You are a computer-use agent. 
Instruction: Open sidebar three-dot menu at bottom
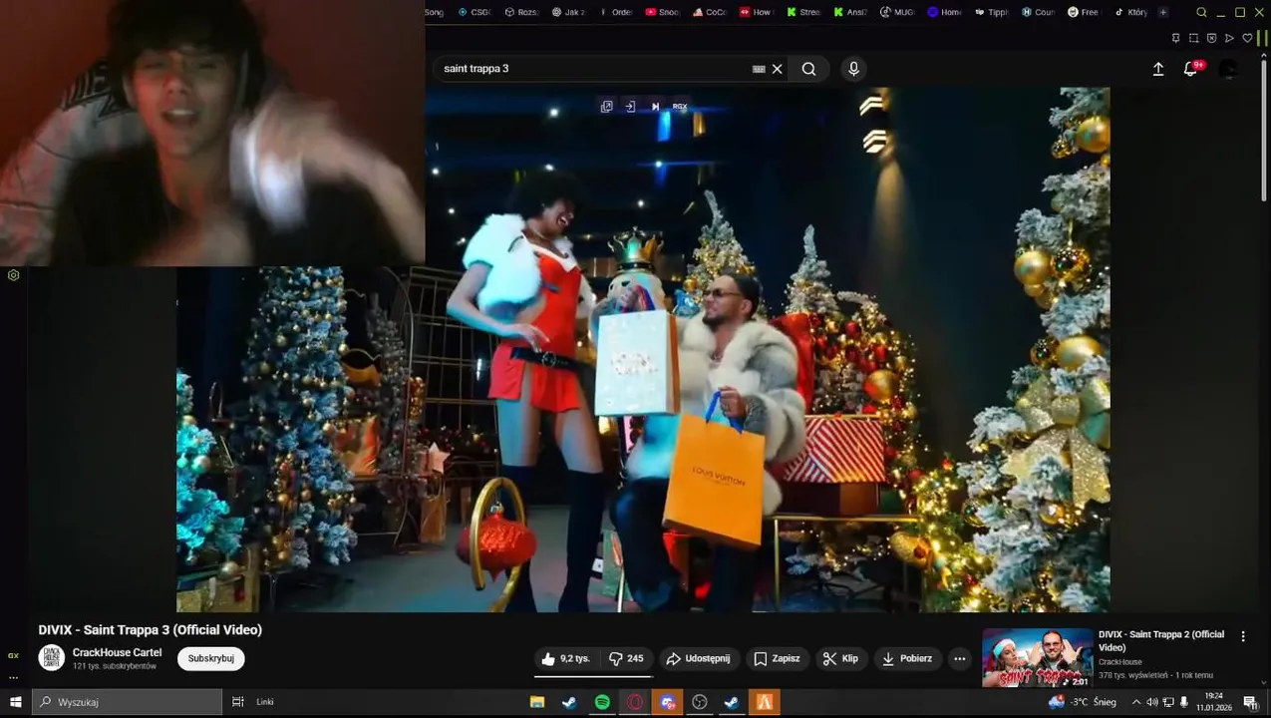pyautogui.click(x=13, y=677)
